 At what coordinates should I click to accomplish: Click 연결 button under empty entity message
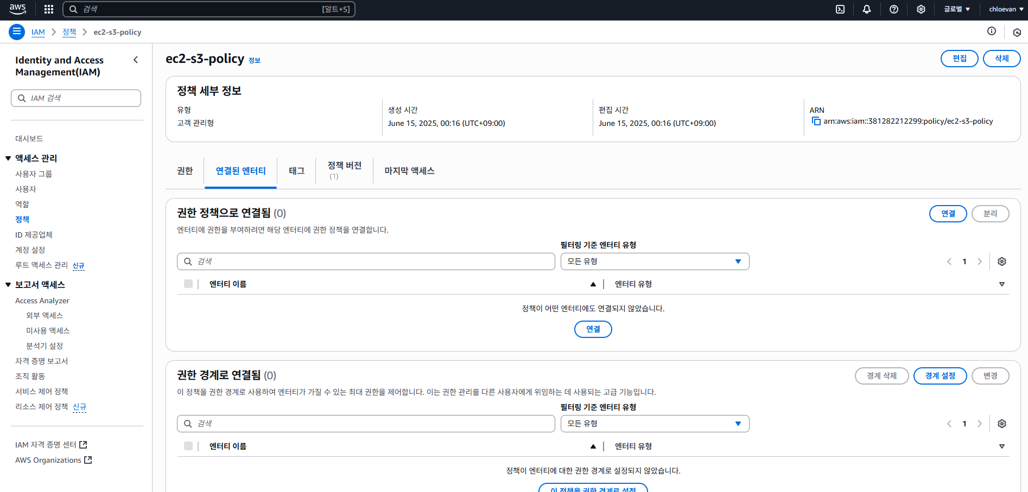(x=593, y=329)
